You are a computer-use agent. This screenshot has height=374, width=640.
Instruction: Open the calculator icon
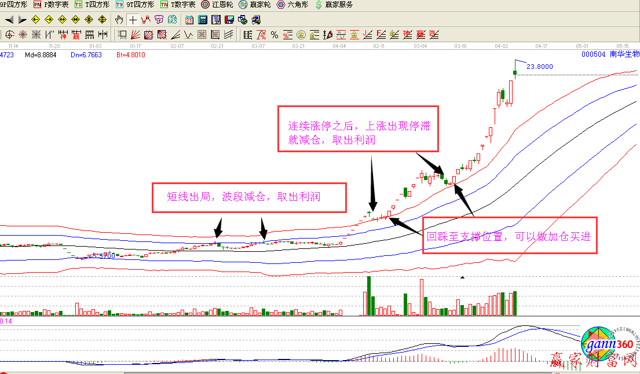203,20
